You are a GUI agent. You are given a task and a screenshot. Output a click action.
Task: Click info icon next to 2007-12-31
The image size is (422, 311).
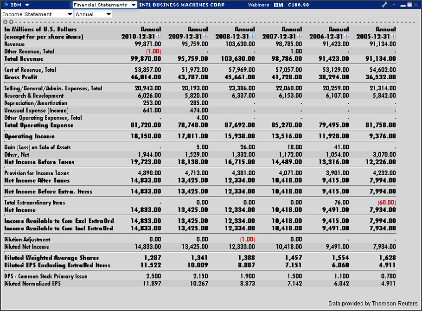point(300,35)
